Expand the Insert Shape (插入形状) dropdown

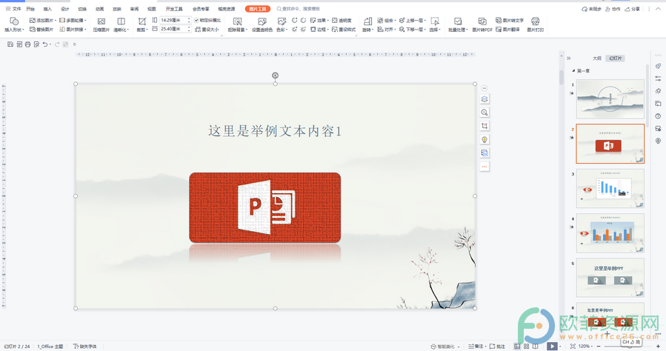[14, 30]
